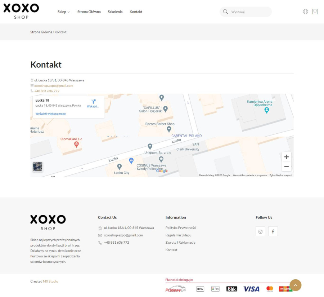
Task: Click the scroll-to-top circular arrow button
Action: coord(295,285)
